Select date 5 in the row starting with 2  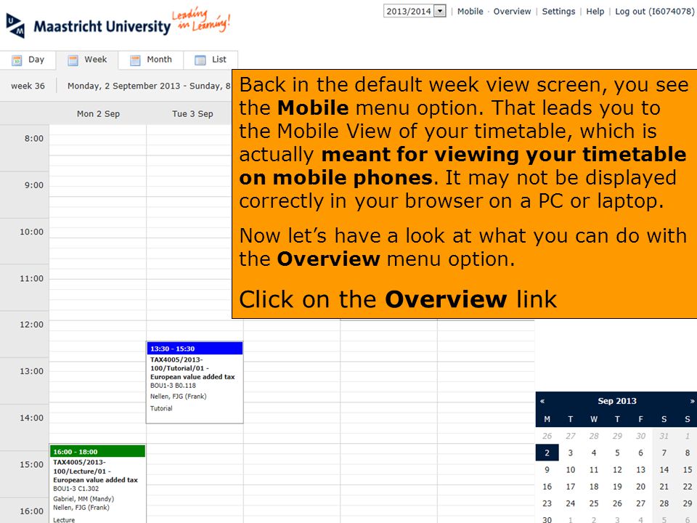[x=617, y=453]
